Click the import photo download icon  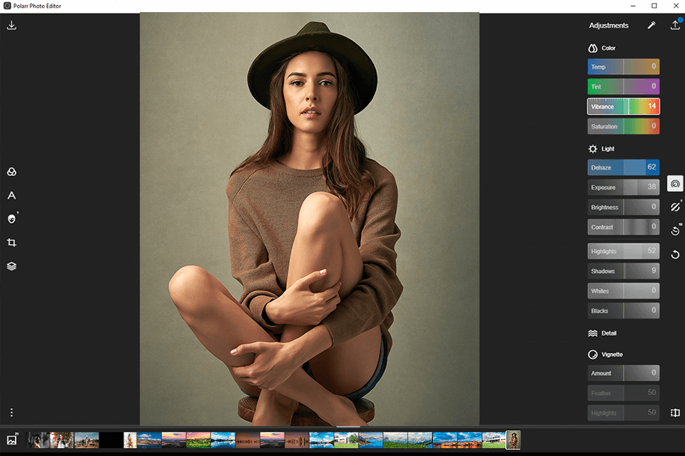coord(12,26)
